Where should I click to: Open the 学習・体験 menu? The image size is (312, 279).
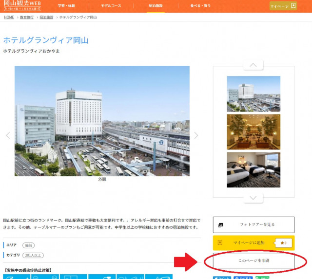66,6
